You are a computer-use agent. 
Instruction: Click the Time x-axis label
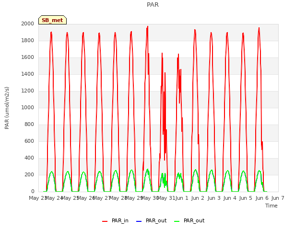point(272,206)
